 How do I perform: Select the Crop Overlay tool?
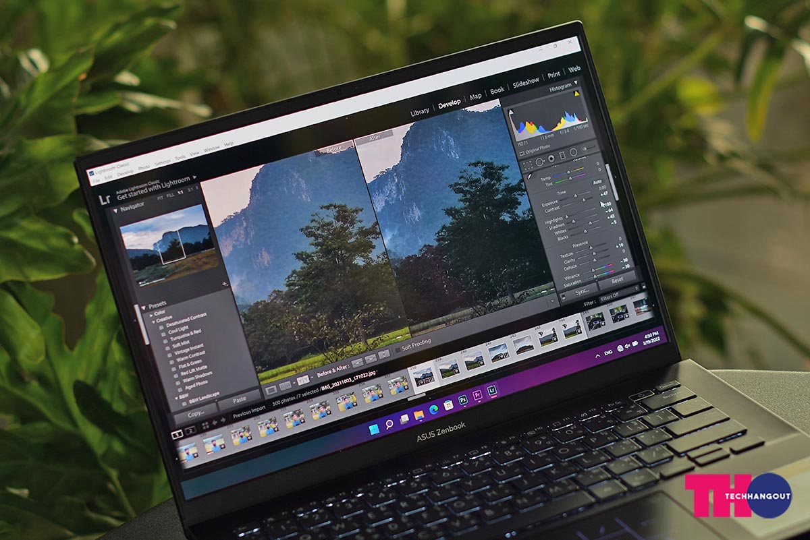[529, 165]
